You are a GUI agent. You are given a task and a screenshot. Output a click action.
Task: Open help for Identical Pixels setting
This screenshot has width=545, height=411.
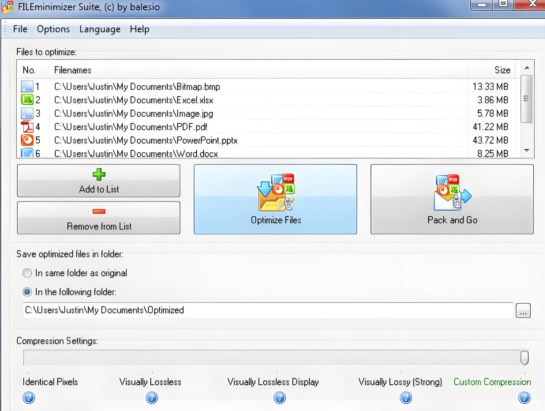tap(29, 398)
